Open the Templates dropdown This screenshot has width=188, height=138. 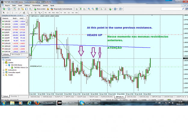point(121,9)
